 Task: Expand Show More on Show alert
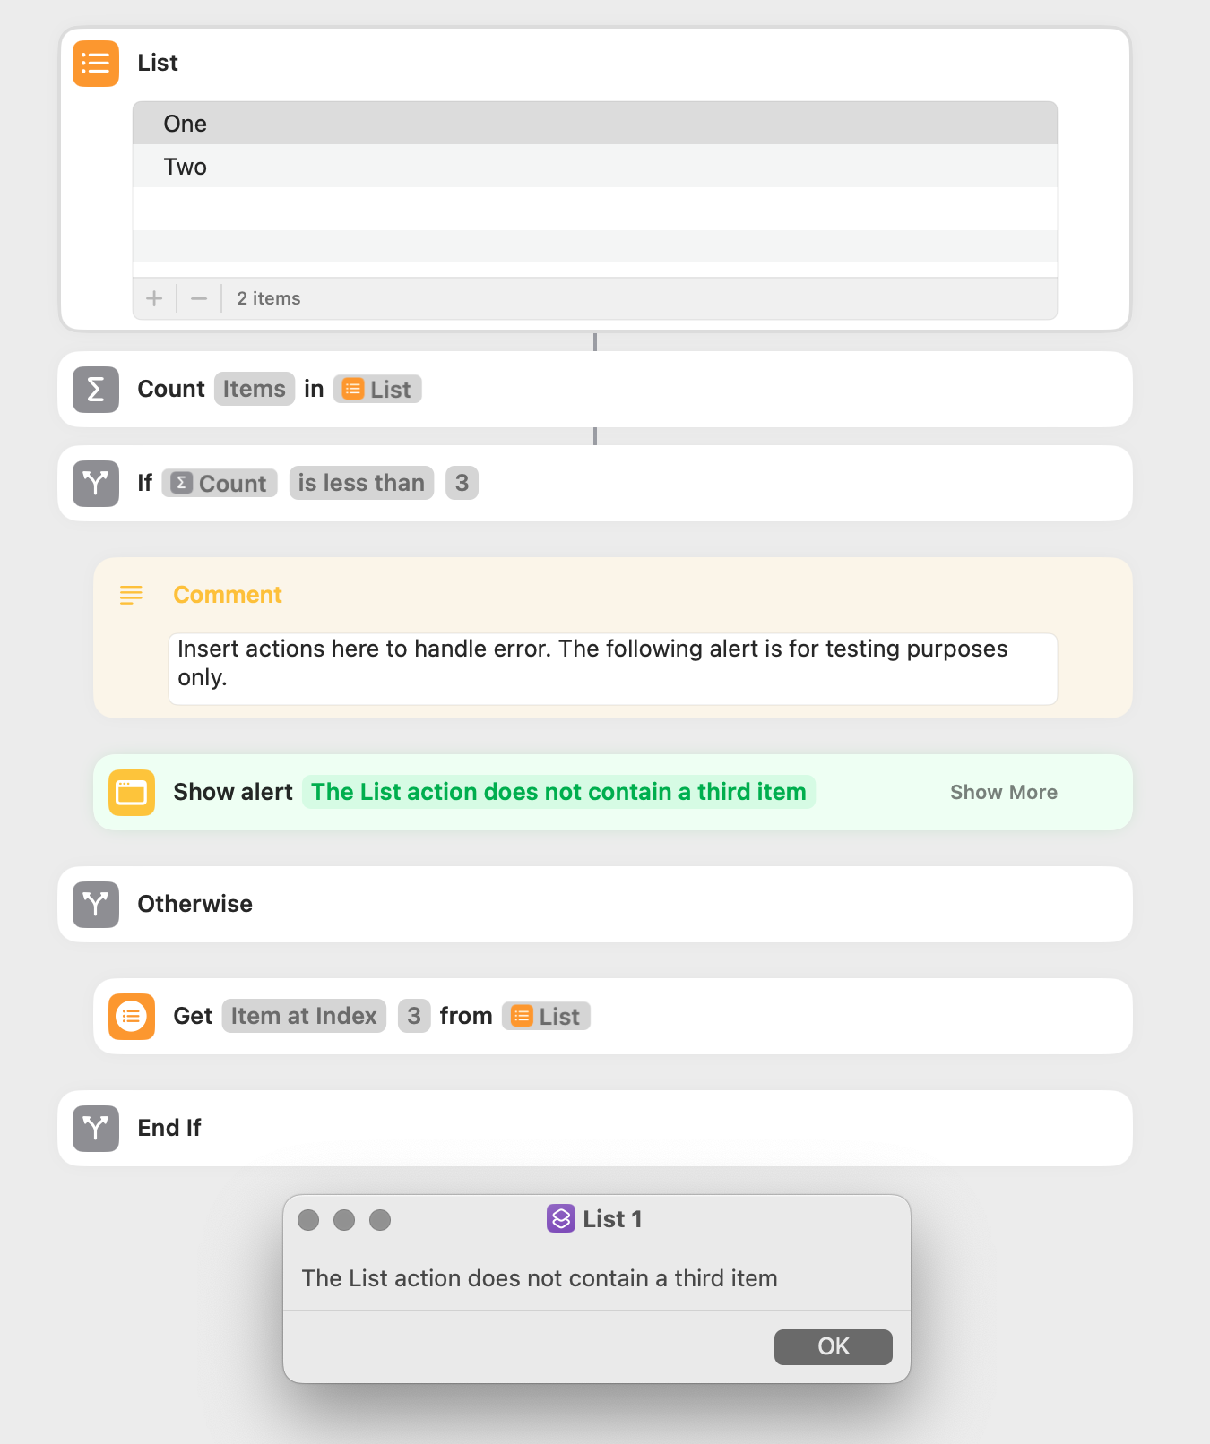(x=1004, y=793)
